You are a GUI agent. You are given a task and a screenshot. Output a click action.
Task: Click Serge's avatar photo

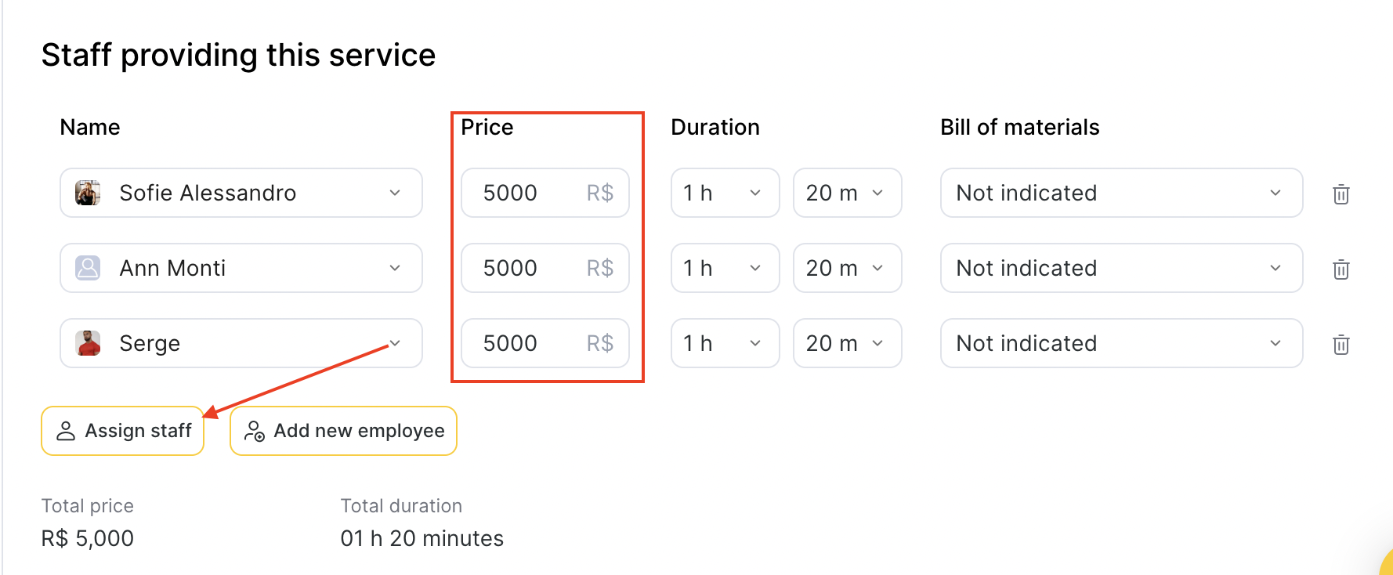click(88, 343)
